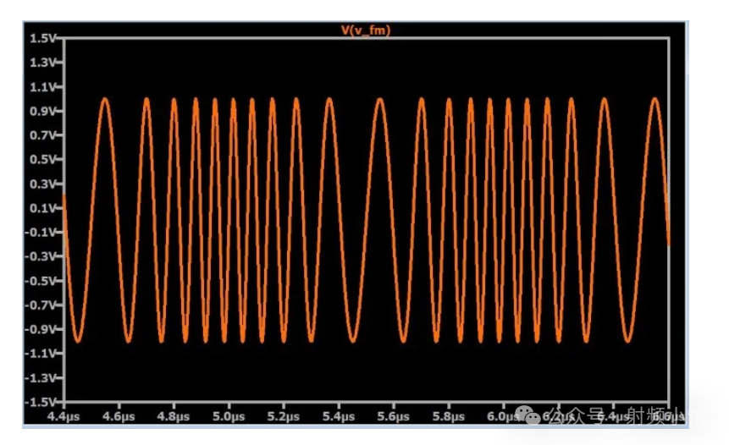
Task: Click the 5.4µs horizontal axis label
Action: pyautogui.click(x=337, y=416)
